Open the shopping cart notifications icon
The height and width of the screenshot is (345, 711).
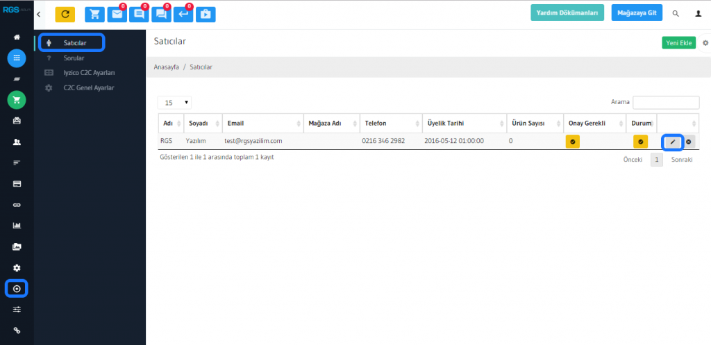pos(94,14)
